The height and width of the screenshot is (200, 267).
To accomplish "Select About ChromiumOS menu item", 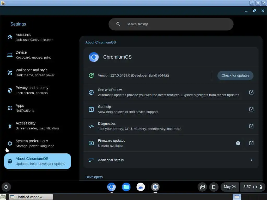I will click(x=38, y=161).
